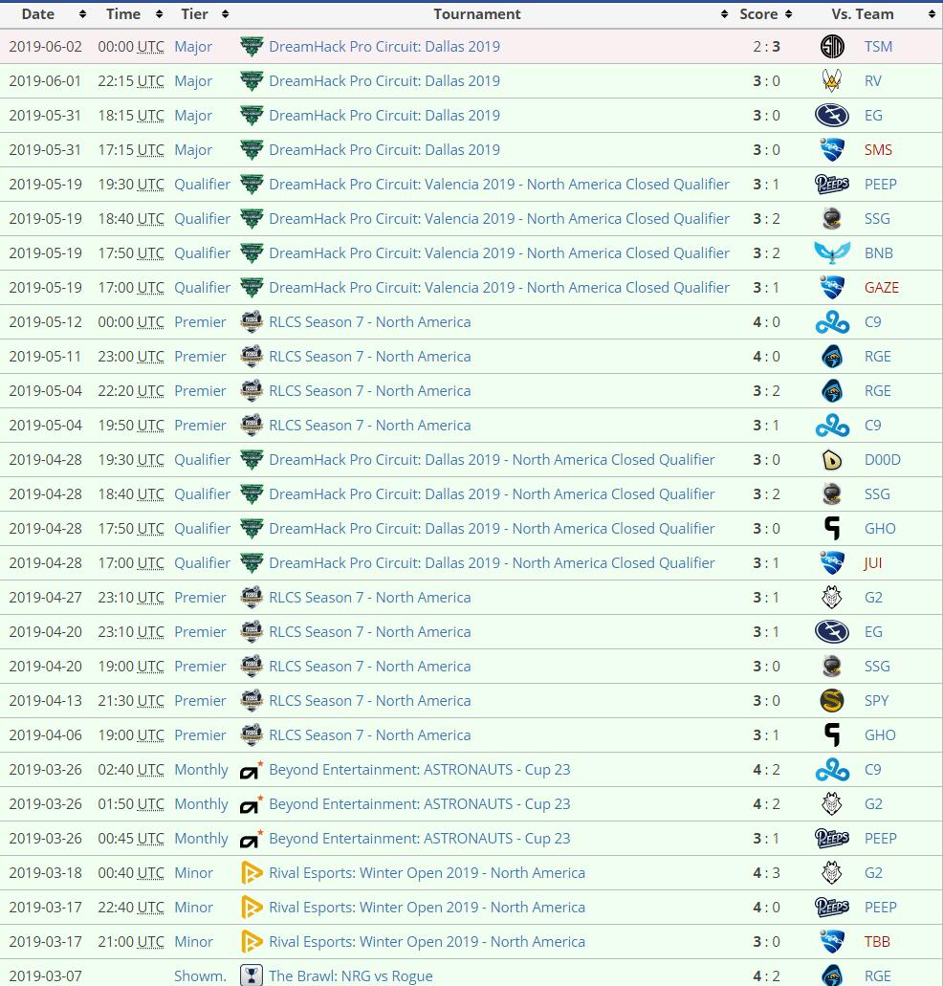
Task: Sort table by Tier column arrows
Action: 225,14
